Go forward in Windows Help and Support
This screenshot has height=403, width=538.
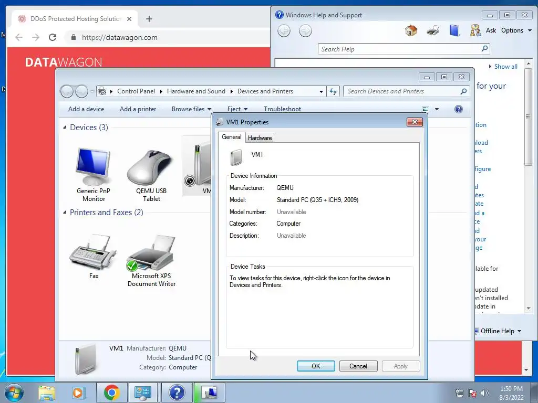click(305, 31)
